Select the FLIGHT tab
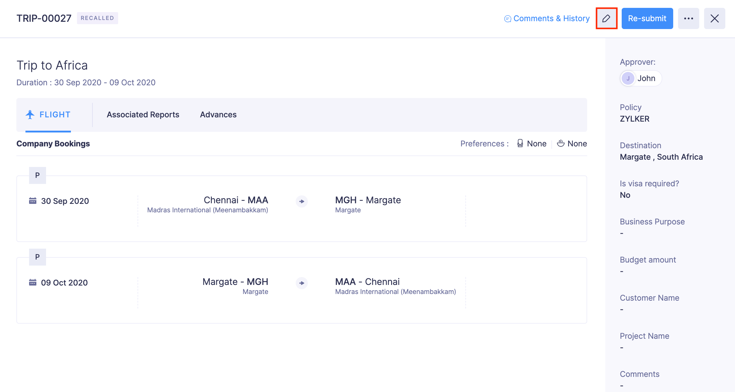The width and height of the screenshot is (735, 392). tap(55, 115)
